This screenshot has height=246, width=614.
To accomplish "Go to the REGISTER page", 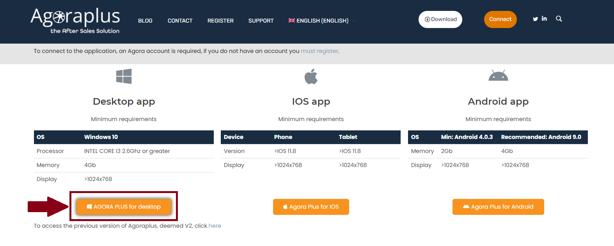I will (x=220, y=21).
